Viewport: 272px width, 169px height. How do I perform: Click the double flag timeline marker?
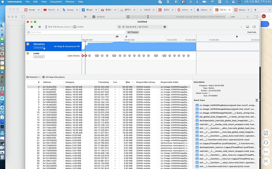click(117, 37)
